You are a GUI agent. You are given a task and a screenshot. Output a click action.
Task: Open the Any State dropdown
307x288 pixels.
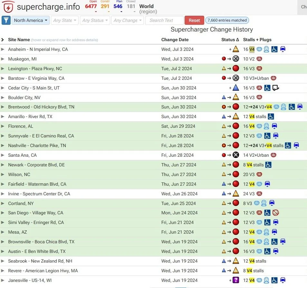pyautogui.click(x=65, y=20)
